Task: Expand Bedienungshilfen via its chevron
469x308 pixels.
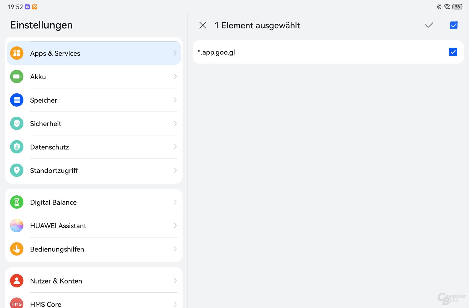Action: 175,249
